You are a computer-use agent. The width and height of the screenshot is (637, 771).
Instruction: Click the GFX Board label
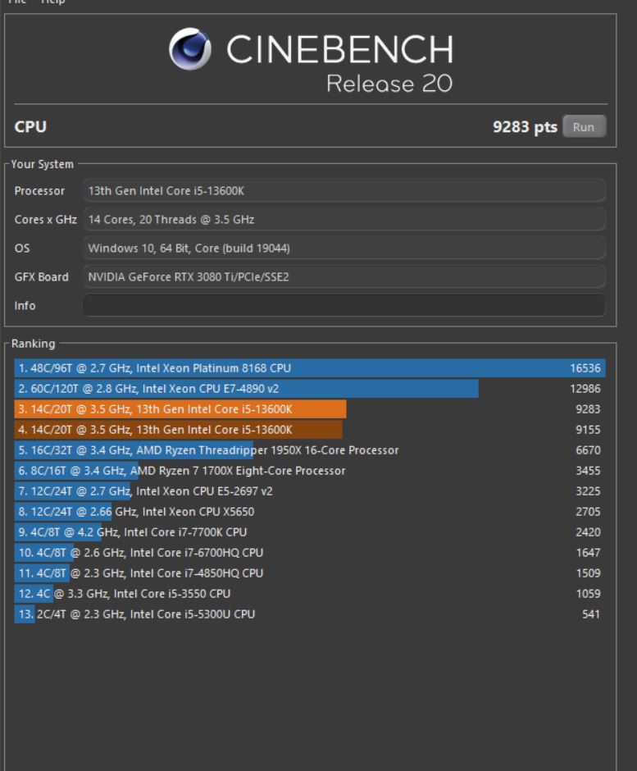(x=41, y=277)
